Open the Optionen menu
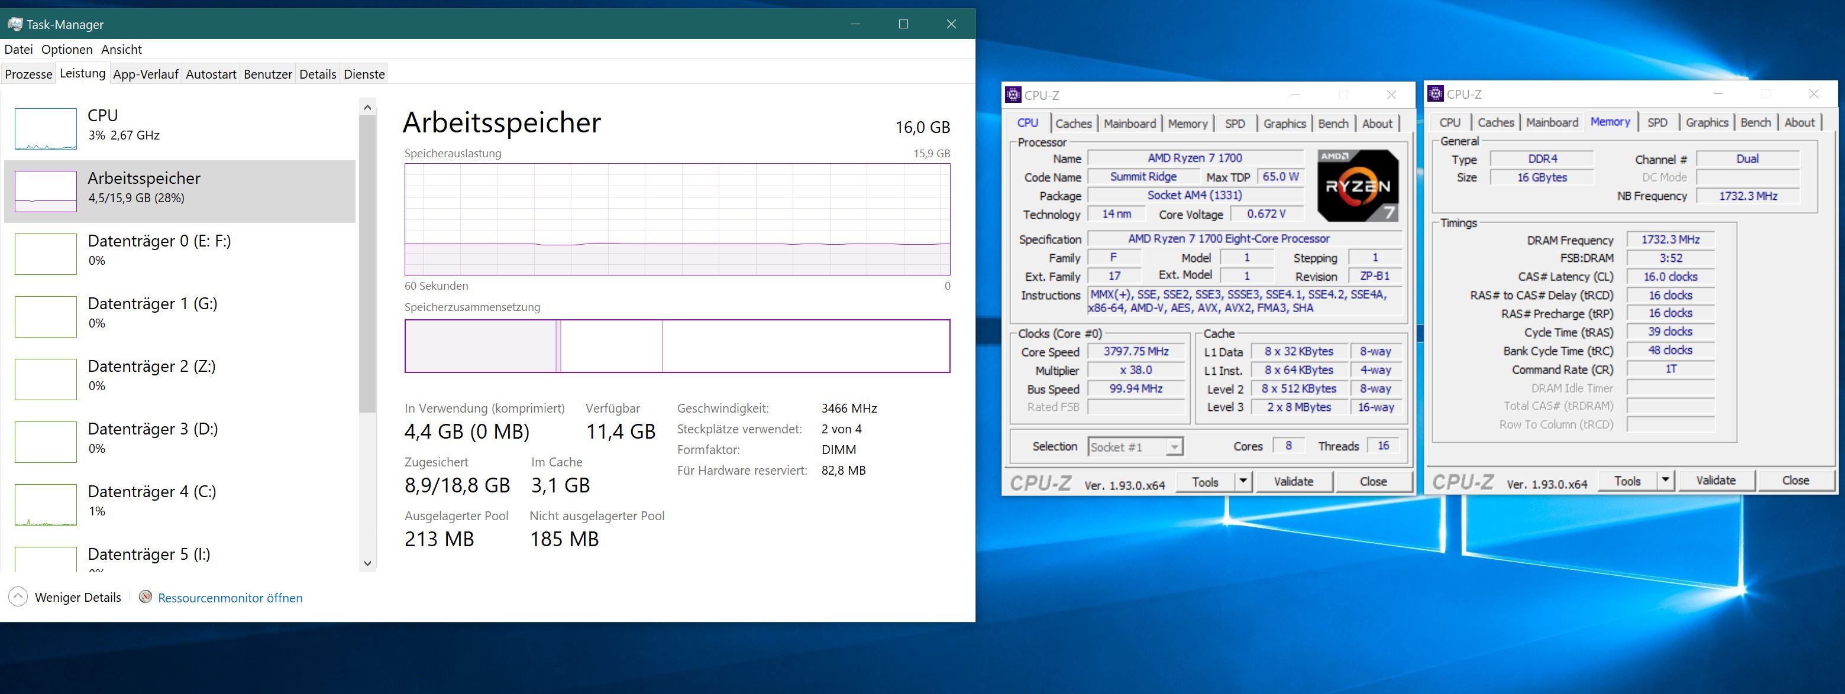 (67, 50)
